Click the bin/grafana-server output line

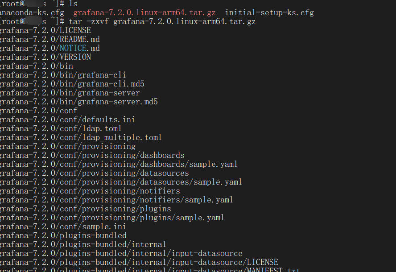point(69,93)
